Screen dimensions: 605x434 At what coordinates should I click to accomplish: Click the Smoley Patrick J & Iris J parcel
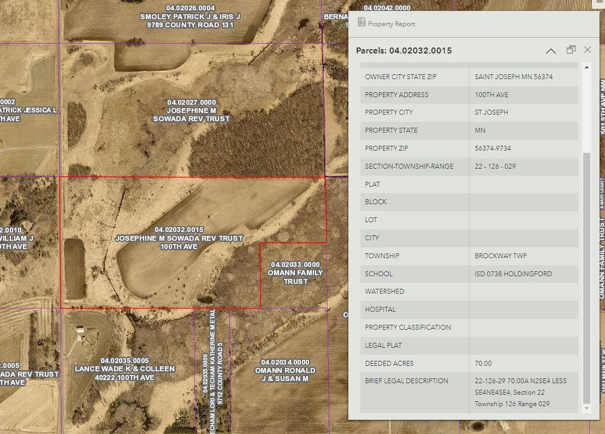click(189, 16)
